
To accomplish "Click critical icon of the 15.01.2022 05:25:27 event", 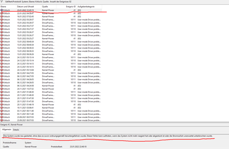I will (2, 38).
